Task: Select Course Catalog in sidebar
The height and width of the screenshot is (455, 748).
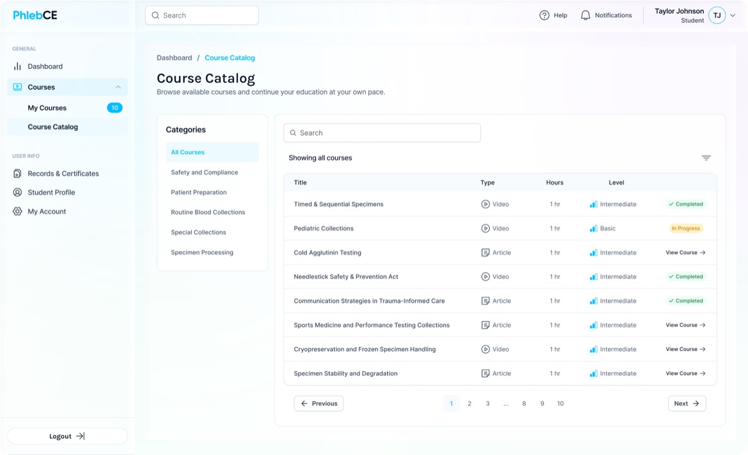Action: 67,127
